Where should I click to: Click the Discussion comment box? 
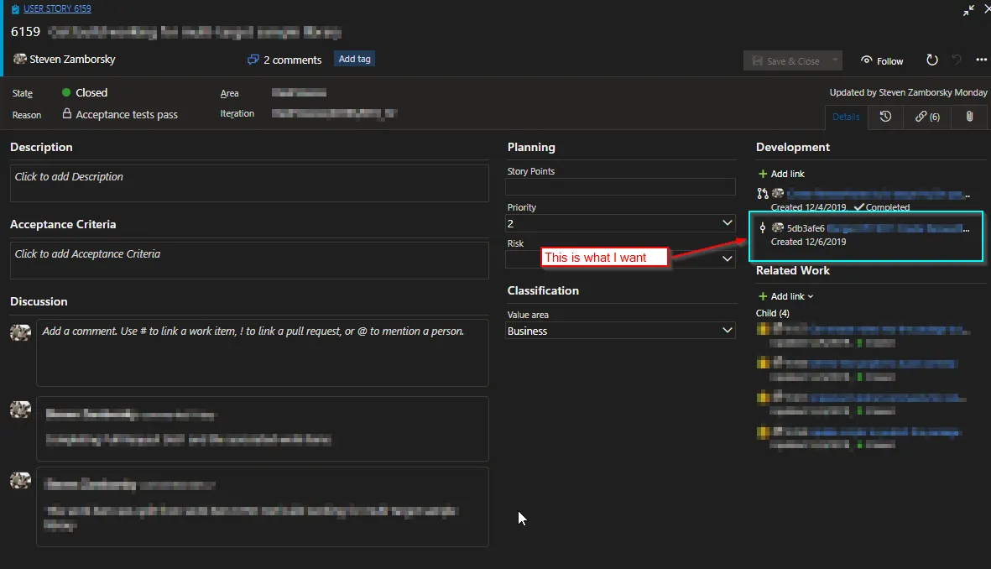pos(262,352)
